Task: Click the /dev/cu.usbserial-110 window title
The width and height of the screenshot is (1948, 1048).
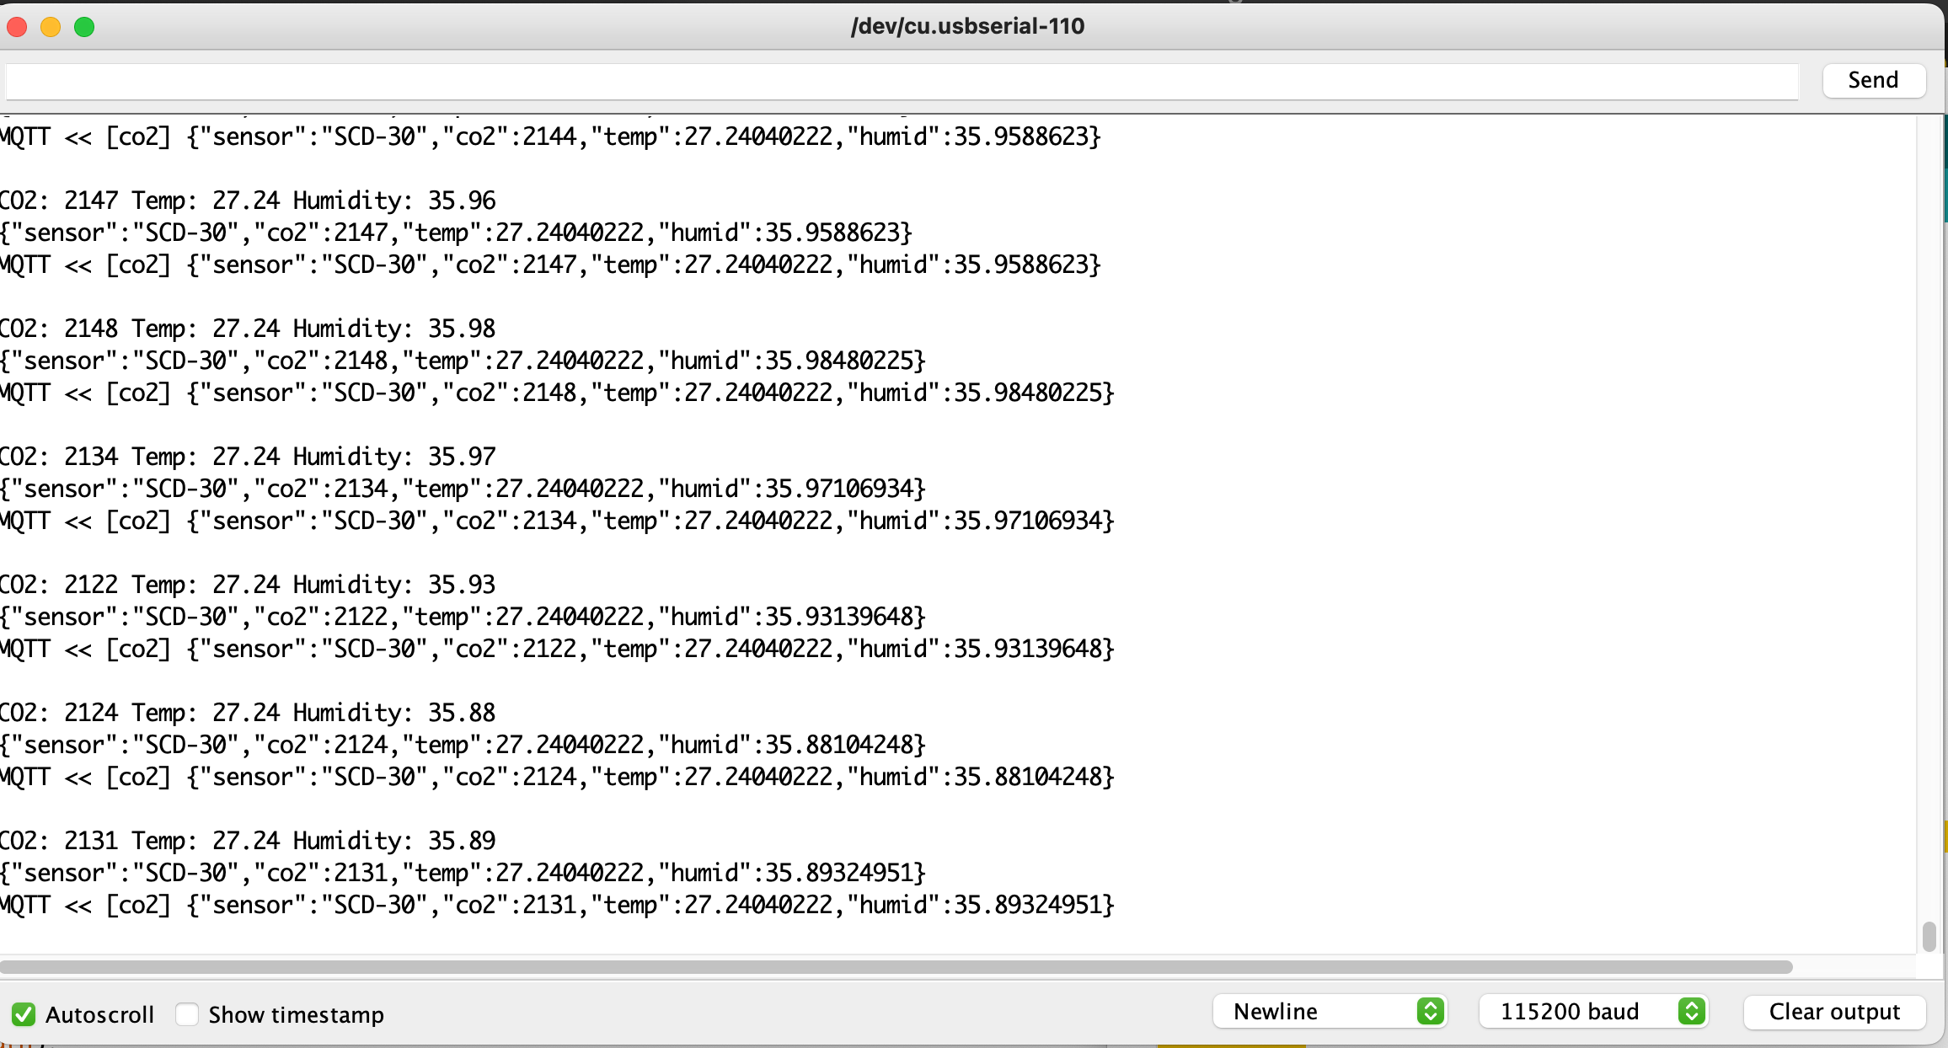Action: coord(967,26)
